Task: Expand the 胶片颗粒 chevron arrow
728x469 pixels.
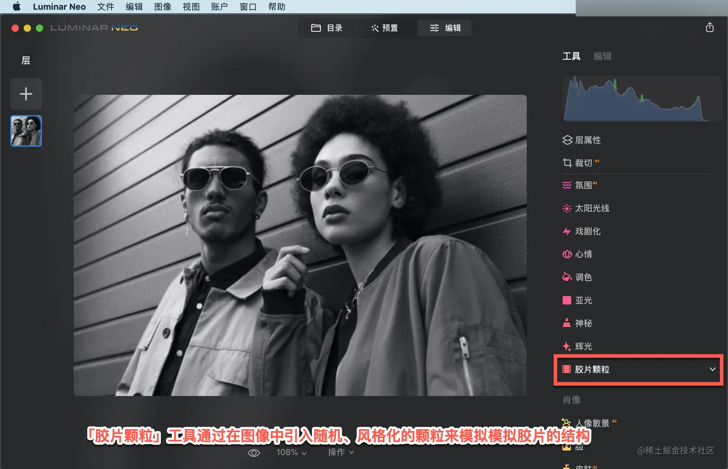Action: [713, 369]
